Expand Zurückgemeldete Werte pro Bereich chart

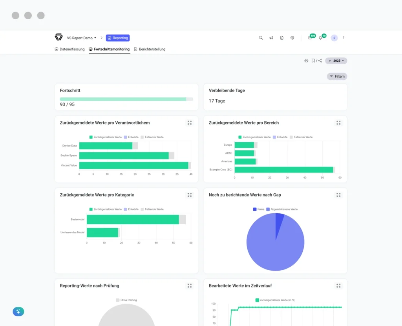coord(338,123)
